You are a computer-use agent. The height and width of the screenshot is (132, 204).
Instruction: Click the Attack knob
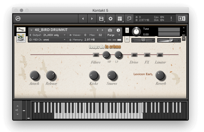click(34, 75)
